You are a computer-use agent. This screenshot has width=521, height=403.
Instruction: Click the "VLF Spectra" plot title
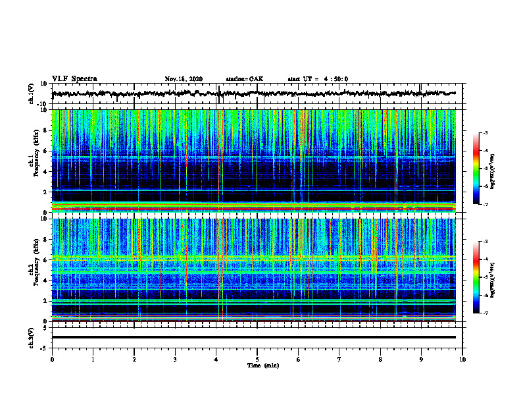pos(74,79)
